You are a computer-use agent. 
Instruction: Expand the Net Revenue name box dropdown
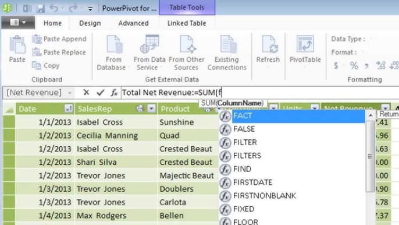pos(70,93)
